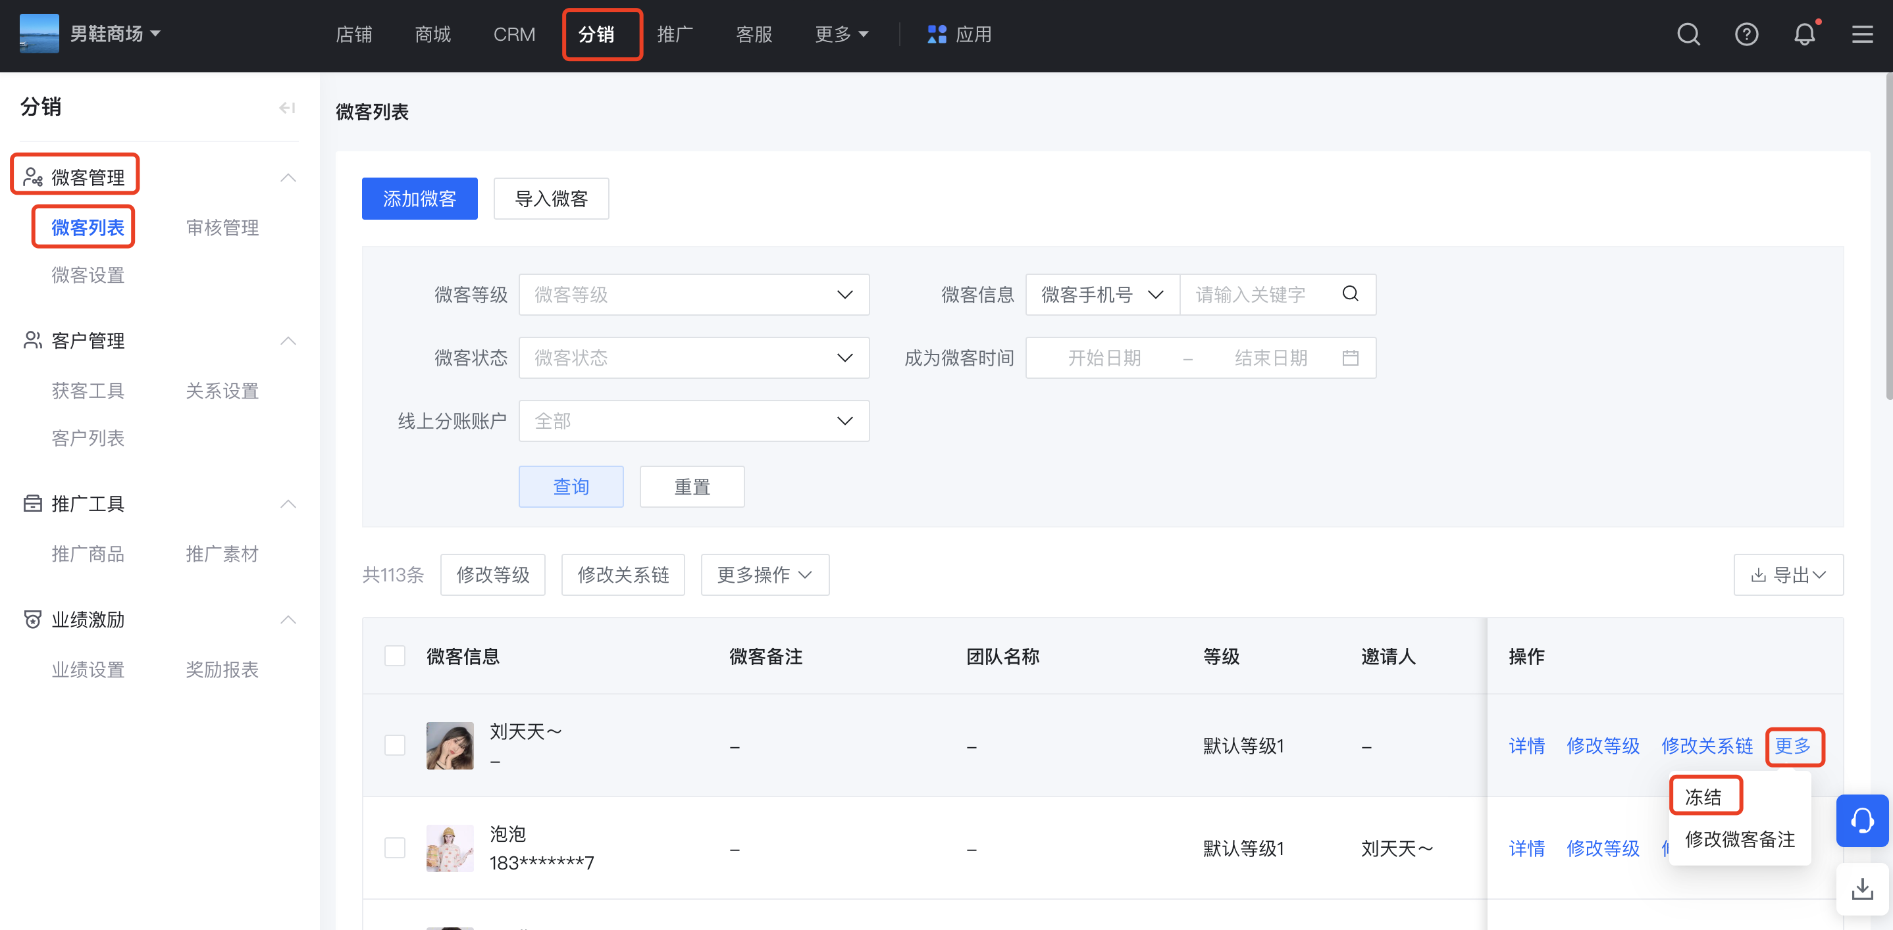Click the 修改等级 batch button

[492, 575]
